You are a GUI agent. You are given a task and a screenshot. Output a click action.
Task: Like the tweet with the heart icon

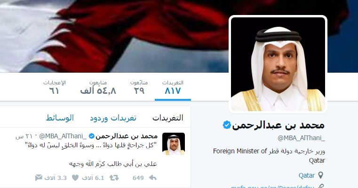tap(75, 178)
